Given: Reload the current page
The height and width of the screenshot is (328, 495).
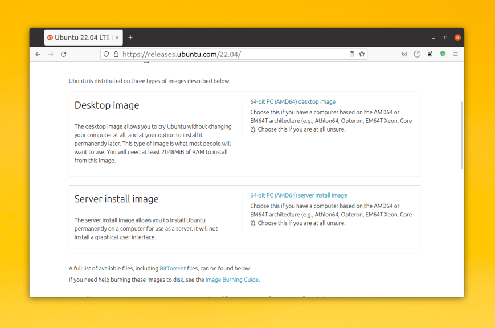Looking at the screenshot, I should pos(63,54).
